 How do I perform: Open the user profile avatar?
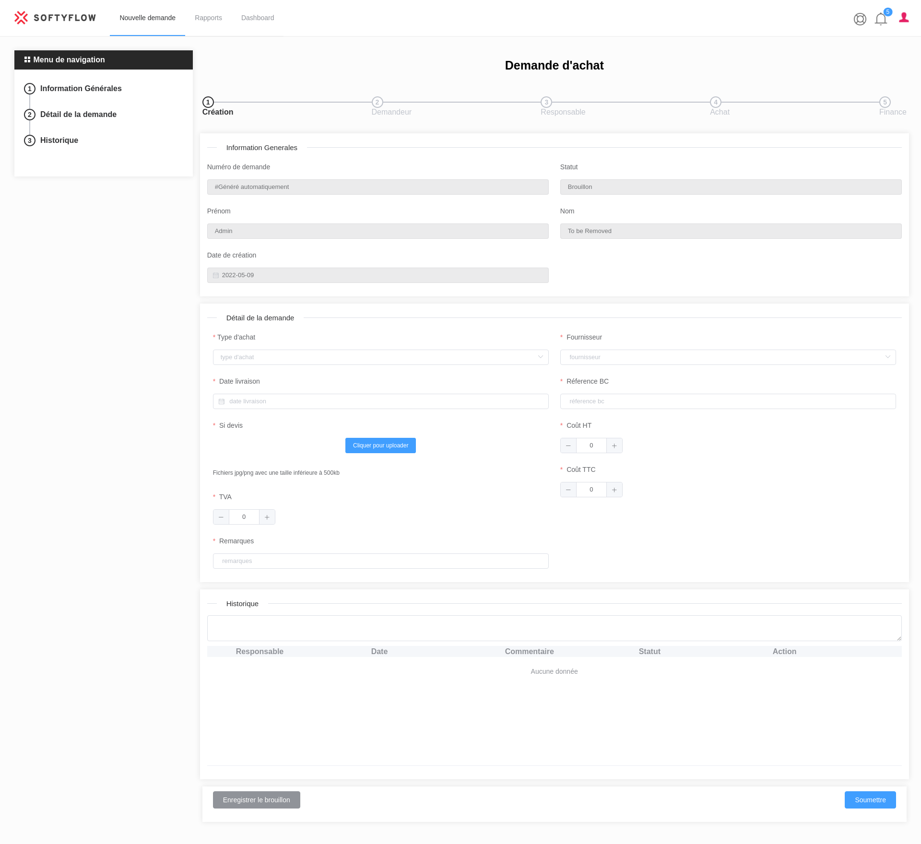coord(904,18)
